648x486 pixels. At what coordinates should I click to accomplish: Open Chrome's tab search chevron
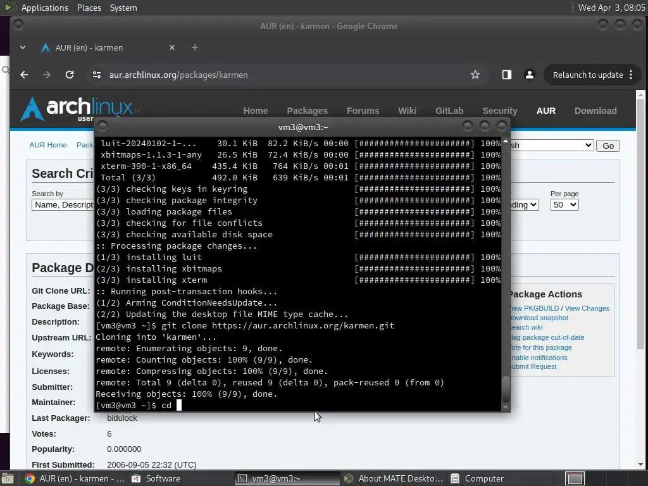(23, 47)
